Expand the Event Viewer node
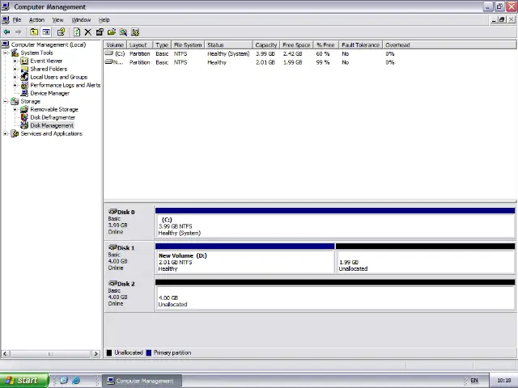The width and height of the screenshot is (518, 388). [x=15, y=61]
